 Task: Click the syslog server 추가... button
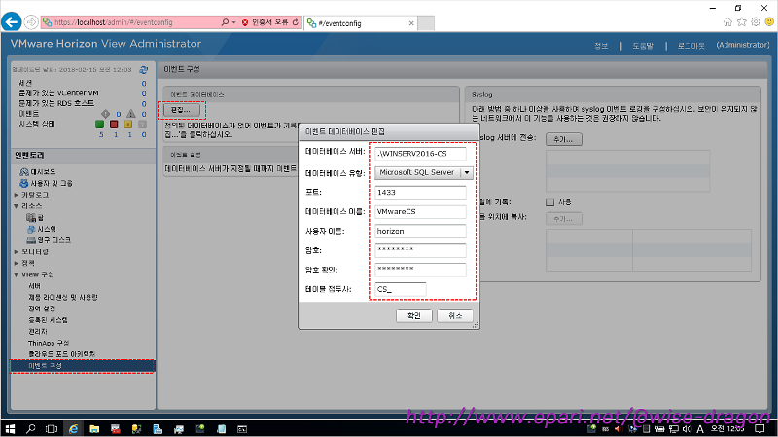564,139
